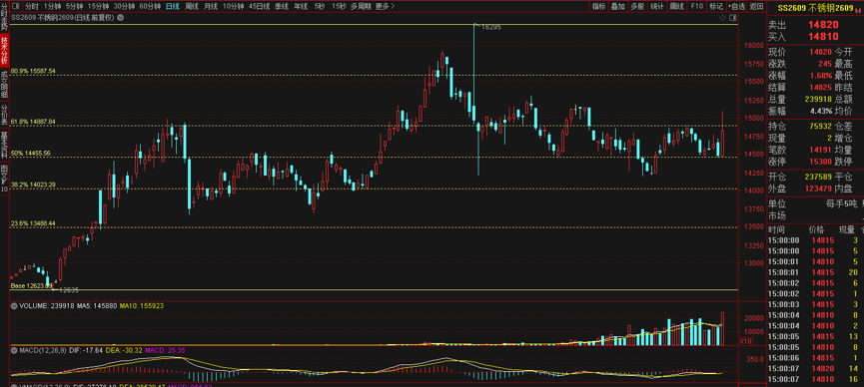The image size is (864, 387).
Task: Click the 标记 mark button
Action: point(716,7)
